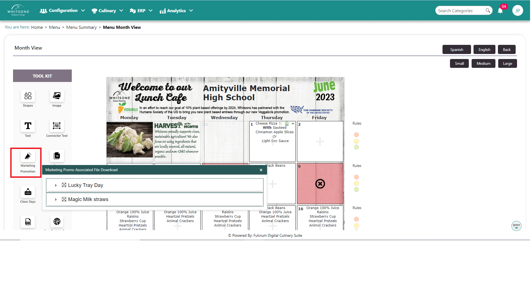Click the yellow rule indicator in second row
The width and height of the screenshot is (532, 283).
356,183
